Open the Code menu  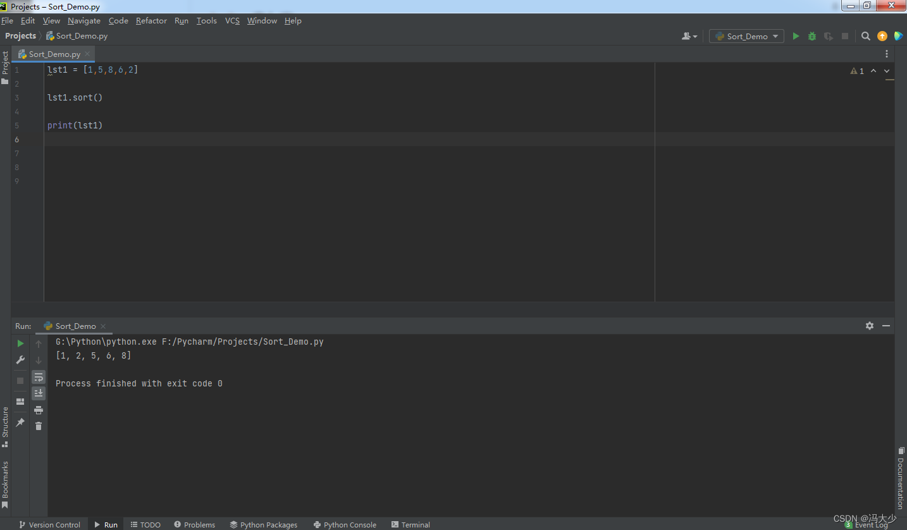pyautogui.click(x=118, y=21)
